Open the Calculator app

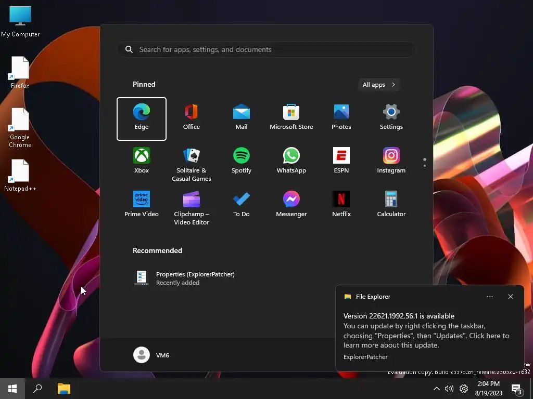pyautogui.click(x=391, y=204)
